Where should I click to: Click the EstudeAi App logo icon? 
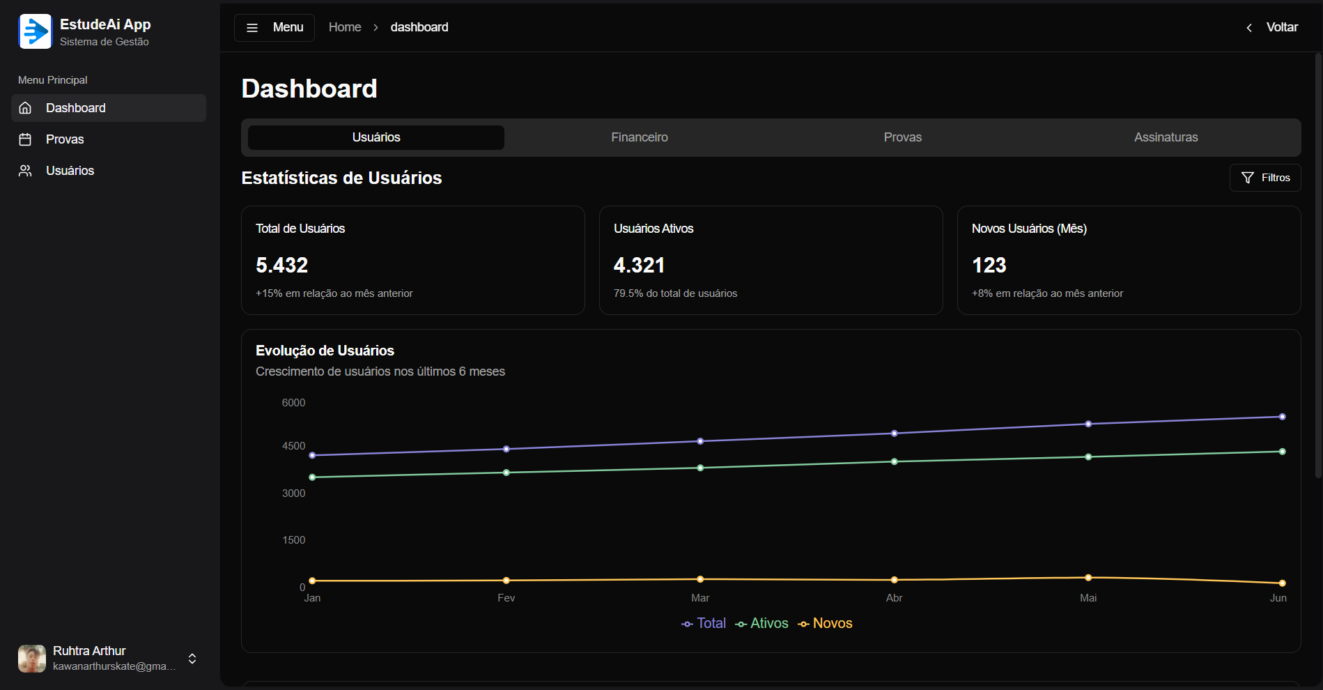click(x=35, y=31)
